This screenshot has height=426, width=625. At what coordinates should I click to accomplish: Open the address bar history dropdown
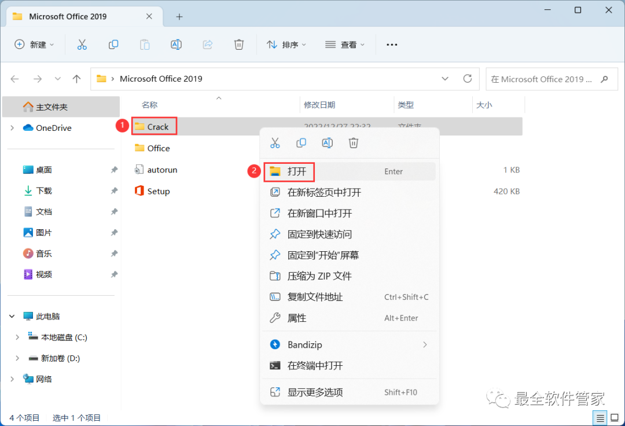point(445,79)
